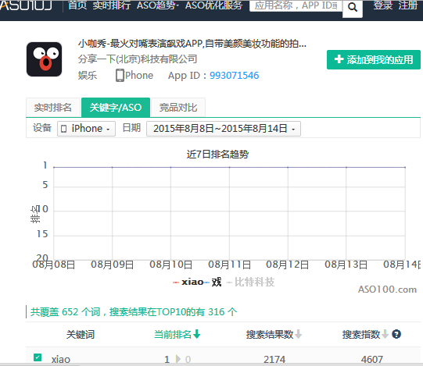Click developer name 分享一下(北京)科技有限公司
This screenshot has width=423, height=366.
[138, 59]
